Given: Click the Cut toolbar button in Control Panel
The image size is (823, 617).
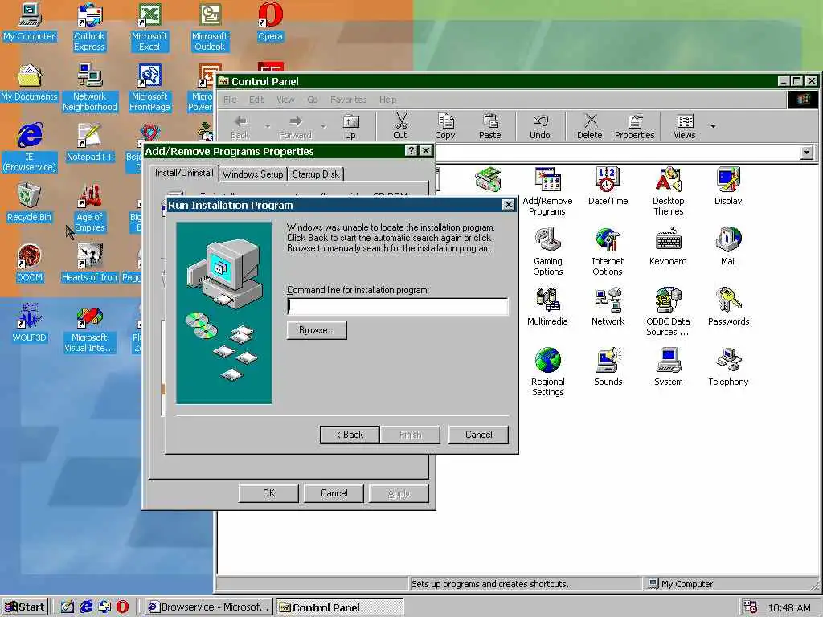Looking at the screenshot, I should [400, 126].
